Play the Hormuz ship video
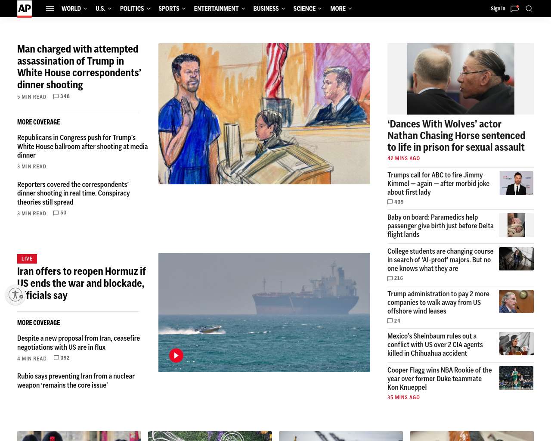Viewport: 551px width, 441px height. (x=176, y=355)
